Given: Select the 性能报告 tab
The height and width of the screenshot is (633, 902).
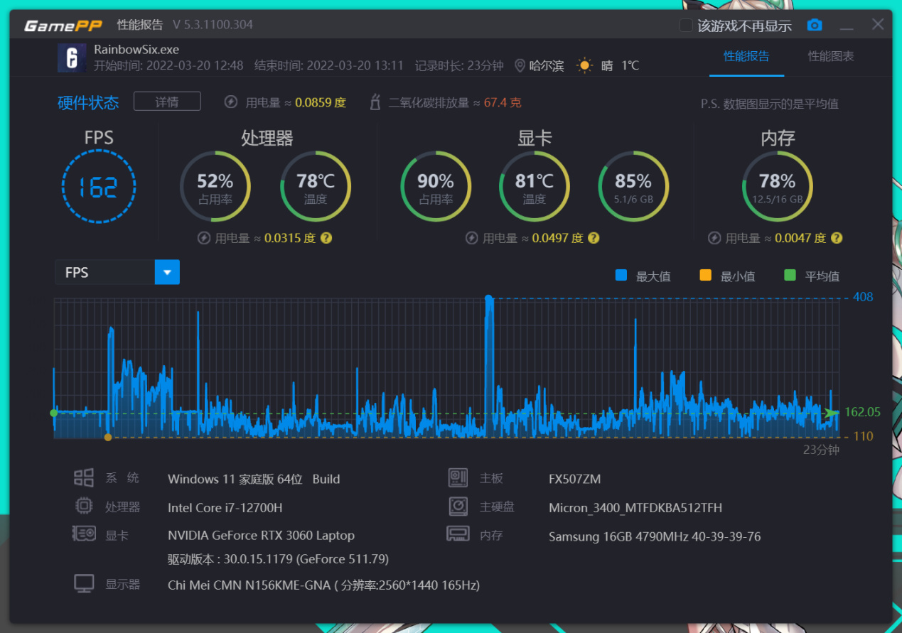Looking at the screenshot, I should coord(746,56).
